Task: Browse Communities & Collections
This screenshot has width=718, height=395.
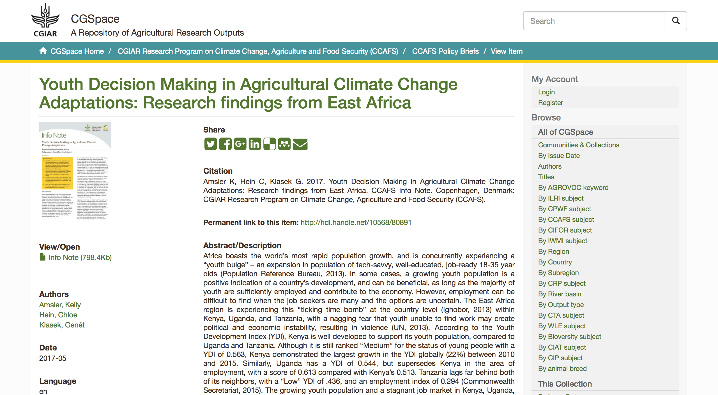Action: click(x=579, y=145)
